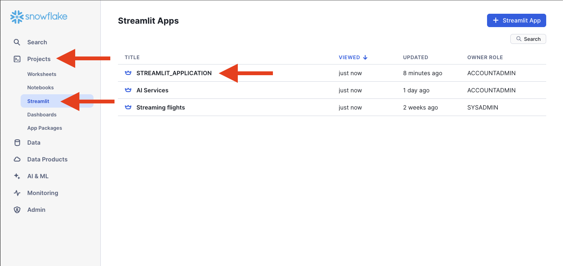The width and height of the screenshot is (563, 266).
Task: Click the Admin shield icon
Action: [17, 210]
